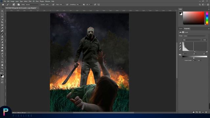Click the set gray point eyedropper
The height and width of the screenshot is (118, 210).
pos(180,46)
